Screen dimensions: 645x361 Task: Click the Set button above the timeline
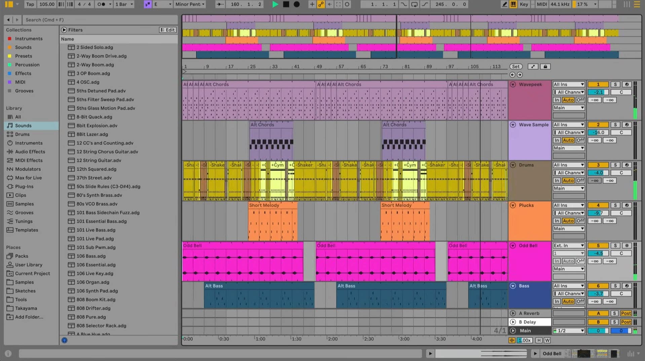[516, 66]
